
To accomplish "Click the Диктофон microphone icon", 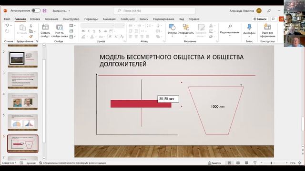I will click(x=249, y=27).
